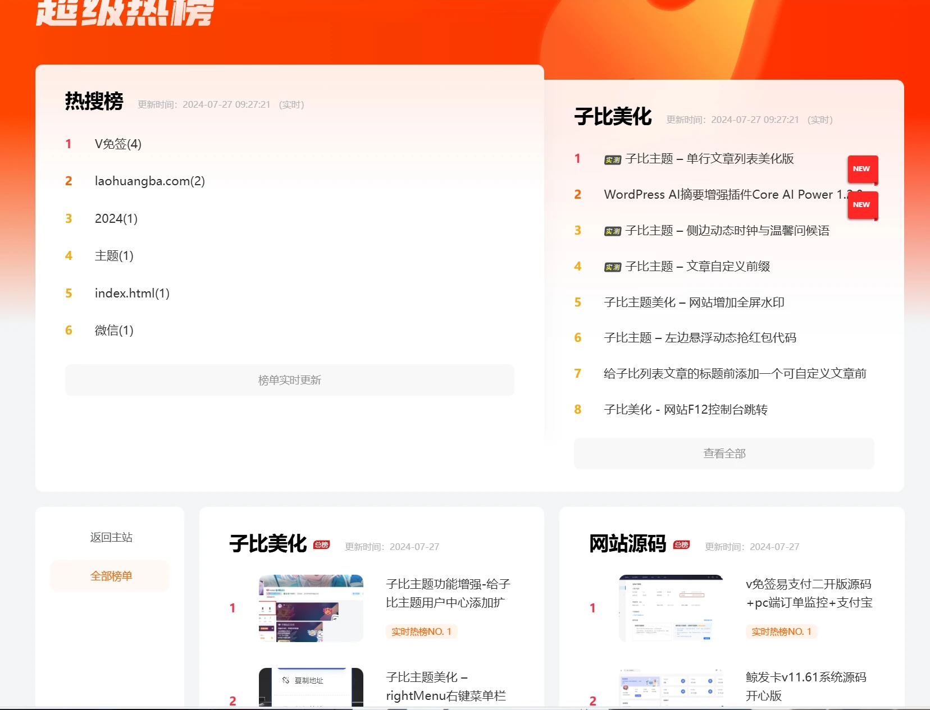Click the 总榜 badge beside 子比美化 heading

[321, 544]
